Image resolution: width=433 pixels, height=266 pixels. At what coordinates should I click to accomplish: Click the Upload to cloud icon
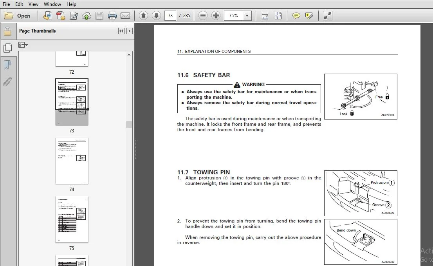point(87,16)
